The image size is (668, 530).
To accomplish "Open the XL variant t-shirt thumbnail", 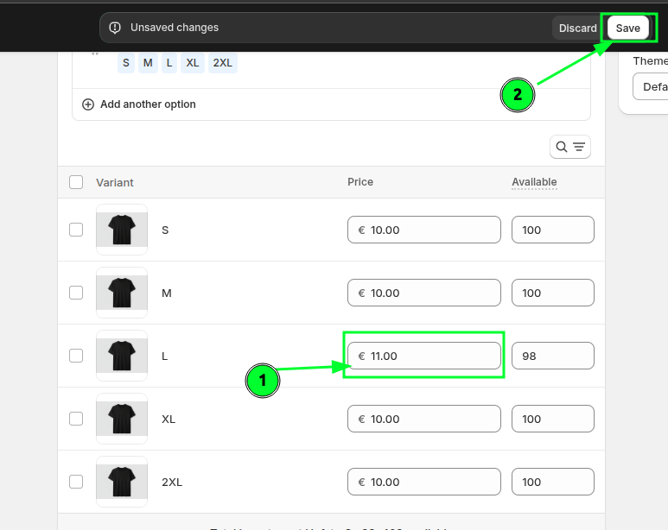I will coord(122,419).
